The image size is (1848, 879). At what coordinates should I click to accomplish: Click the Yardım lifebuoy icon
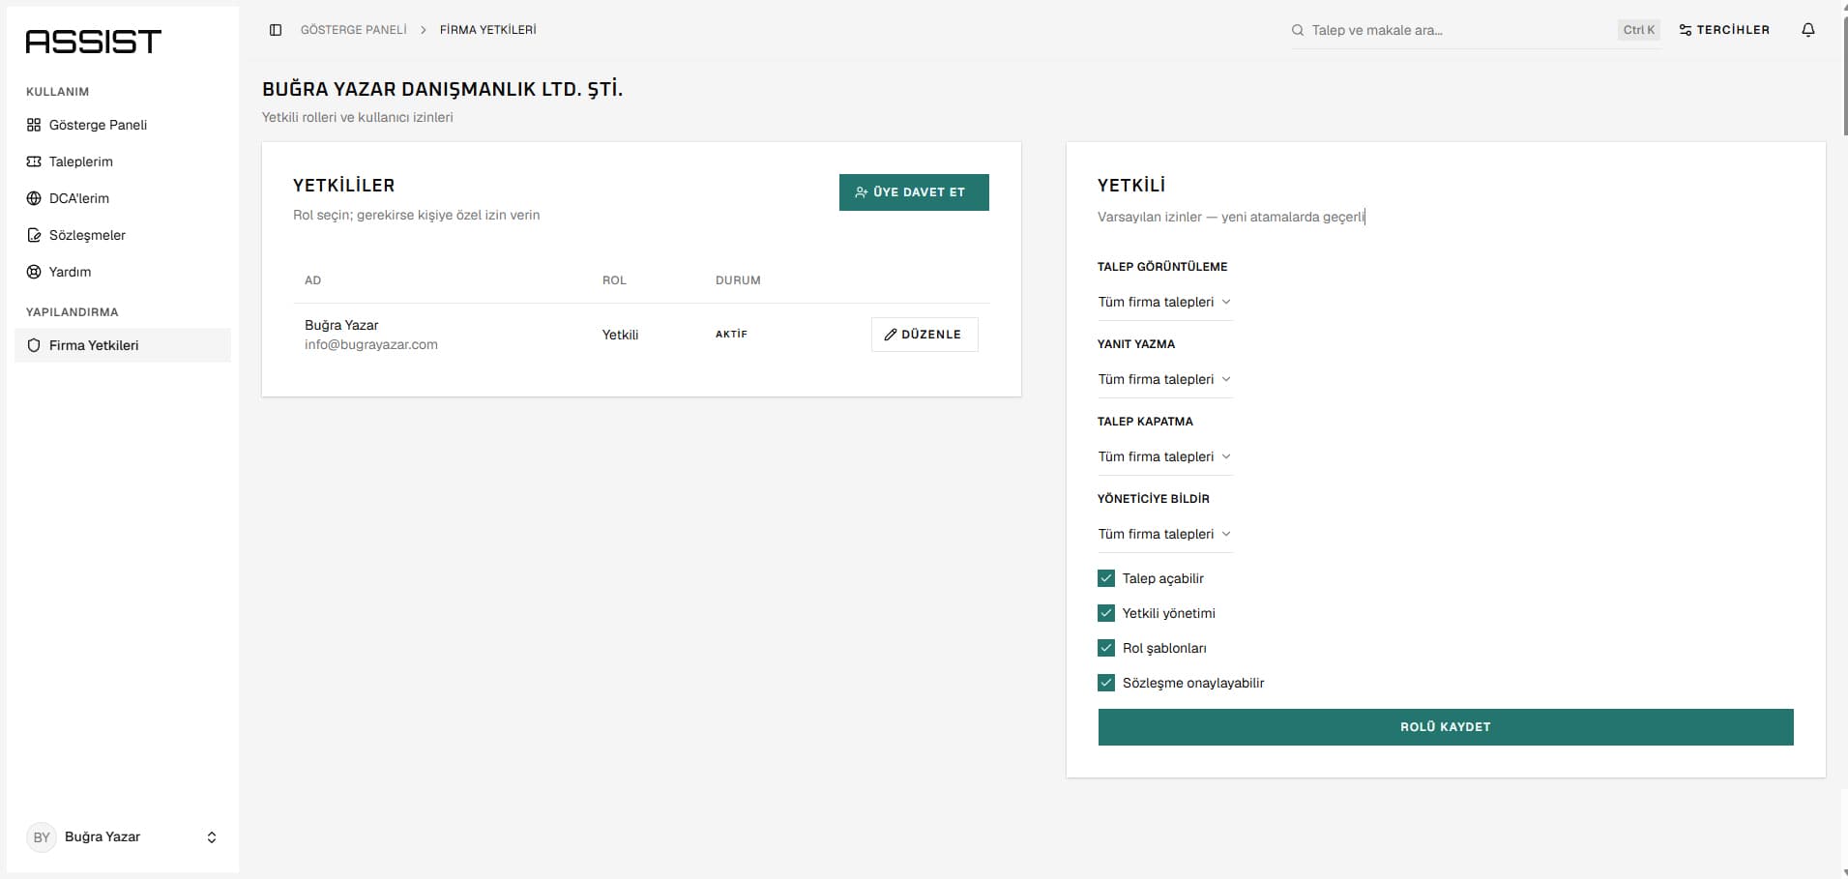pyautogui.click(x=34, y=272)
